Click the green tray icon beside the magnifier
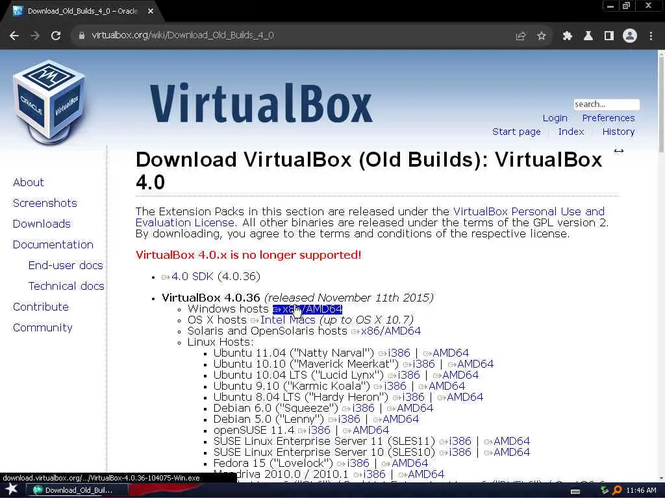Viewport: 665px width, 498px height. [x=605, y=490]
